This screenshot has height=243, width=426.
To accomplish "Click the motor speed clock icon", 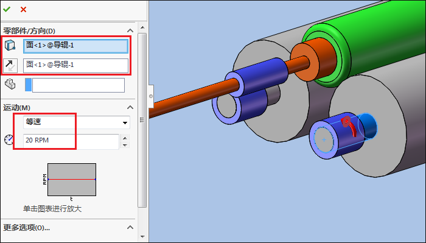I will [x=9, y=139].
